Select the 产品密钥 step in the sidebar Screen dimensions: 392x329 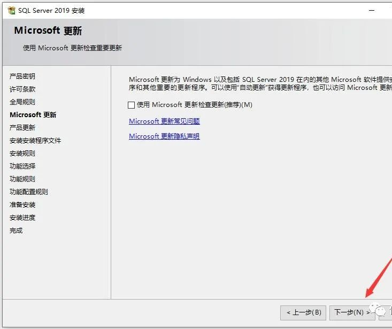point(22,76)
